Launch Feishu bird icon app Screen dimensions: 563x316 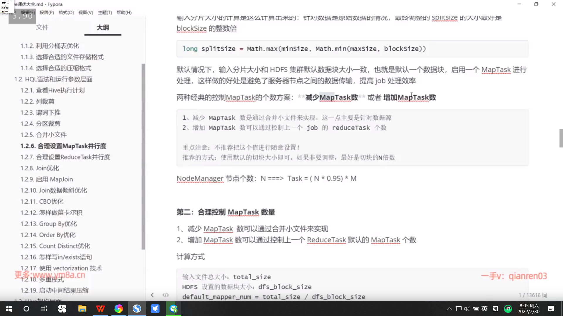click(x=155, y=309)
